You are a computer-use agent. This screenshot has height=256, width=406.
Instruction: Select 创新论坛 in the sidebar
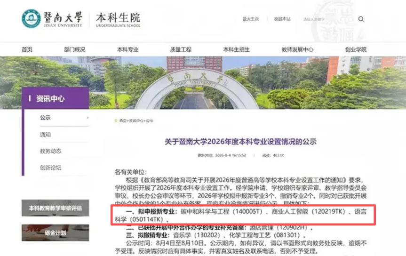[x=50, y=168]
